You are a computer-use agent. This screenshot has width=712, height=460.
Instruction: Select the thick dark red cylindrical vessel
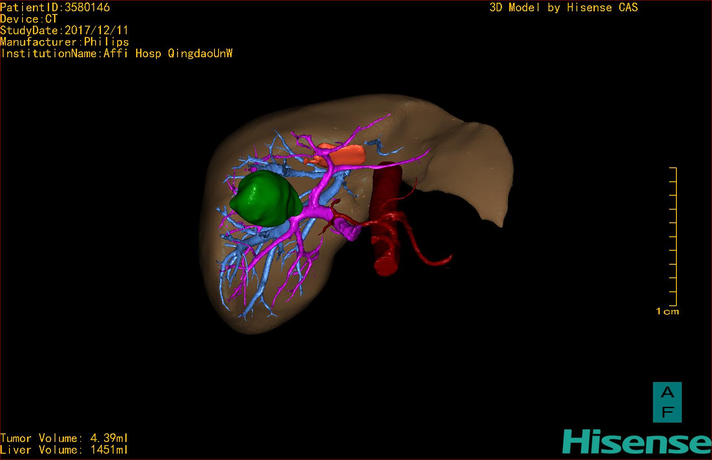tap(387, 218)
